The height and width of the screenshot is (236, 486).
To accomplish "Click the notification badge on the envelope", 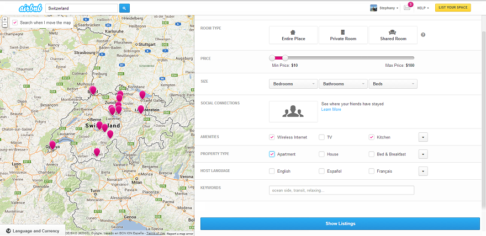I will pyautogui.click(x=411, y=4).
